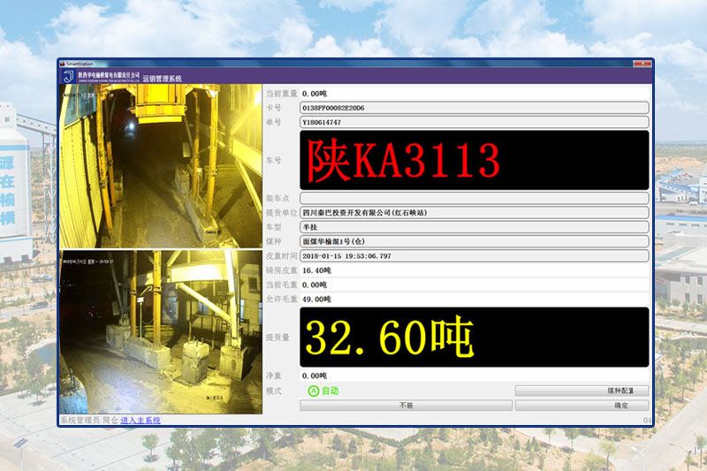
Task: Click the SmartStation title bar icon
Action: (63, 65)
